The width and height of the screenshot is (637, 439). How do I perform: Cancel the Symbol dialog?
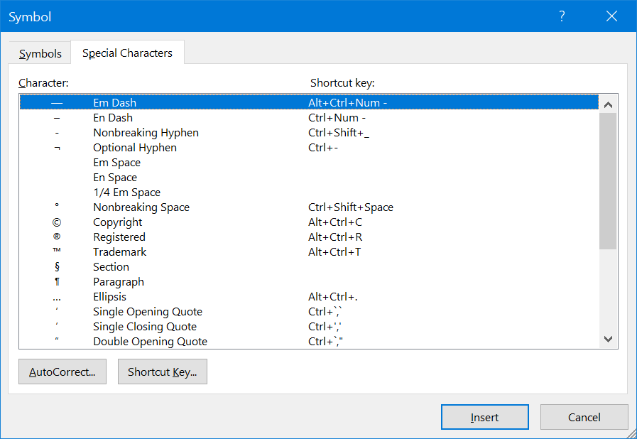click(584, 418)
